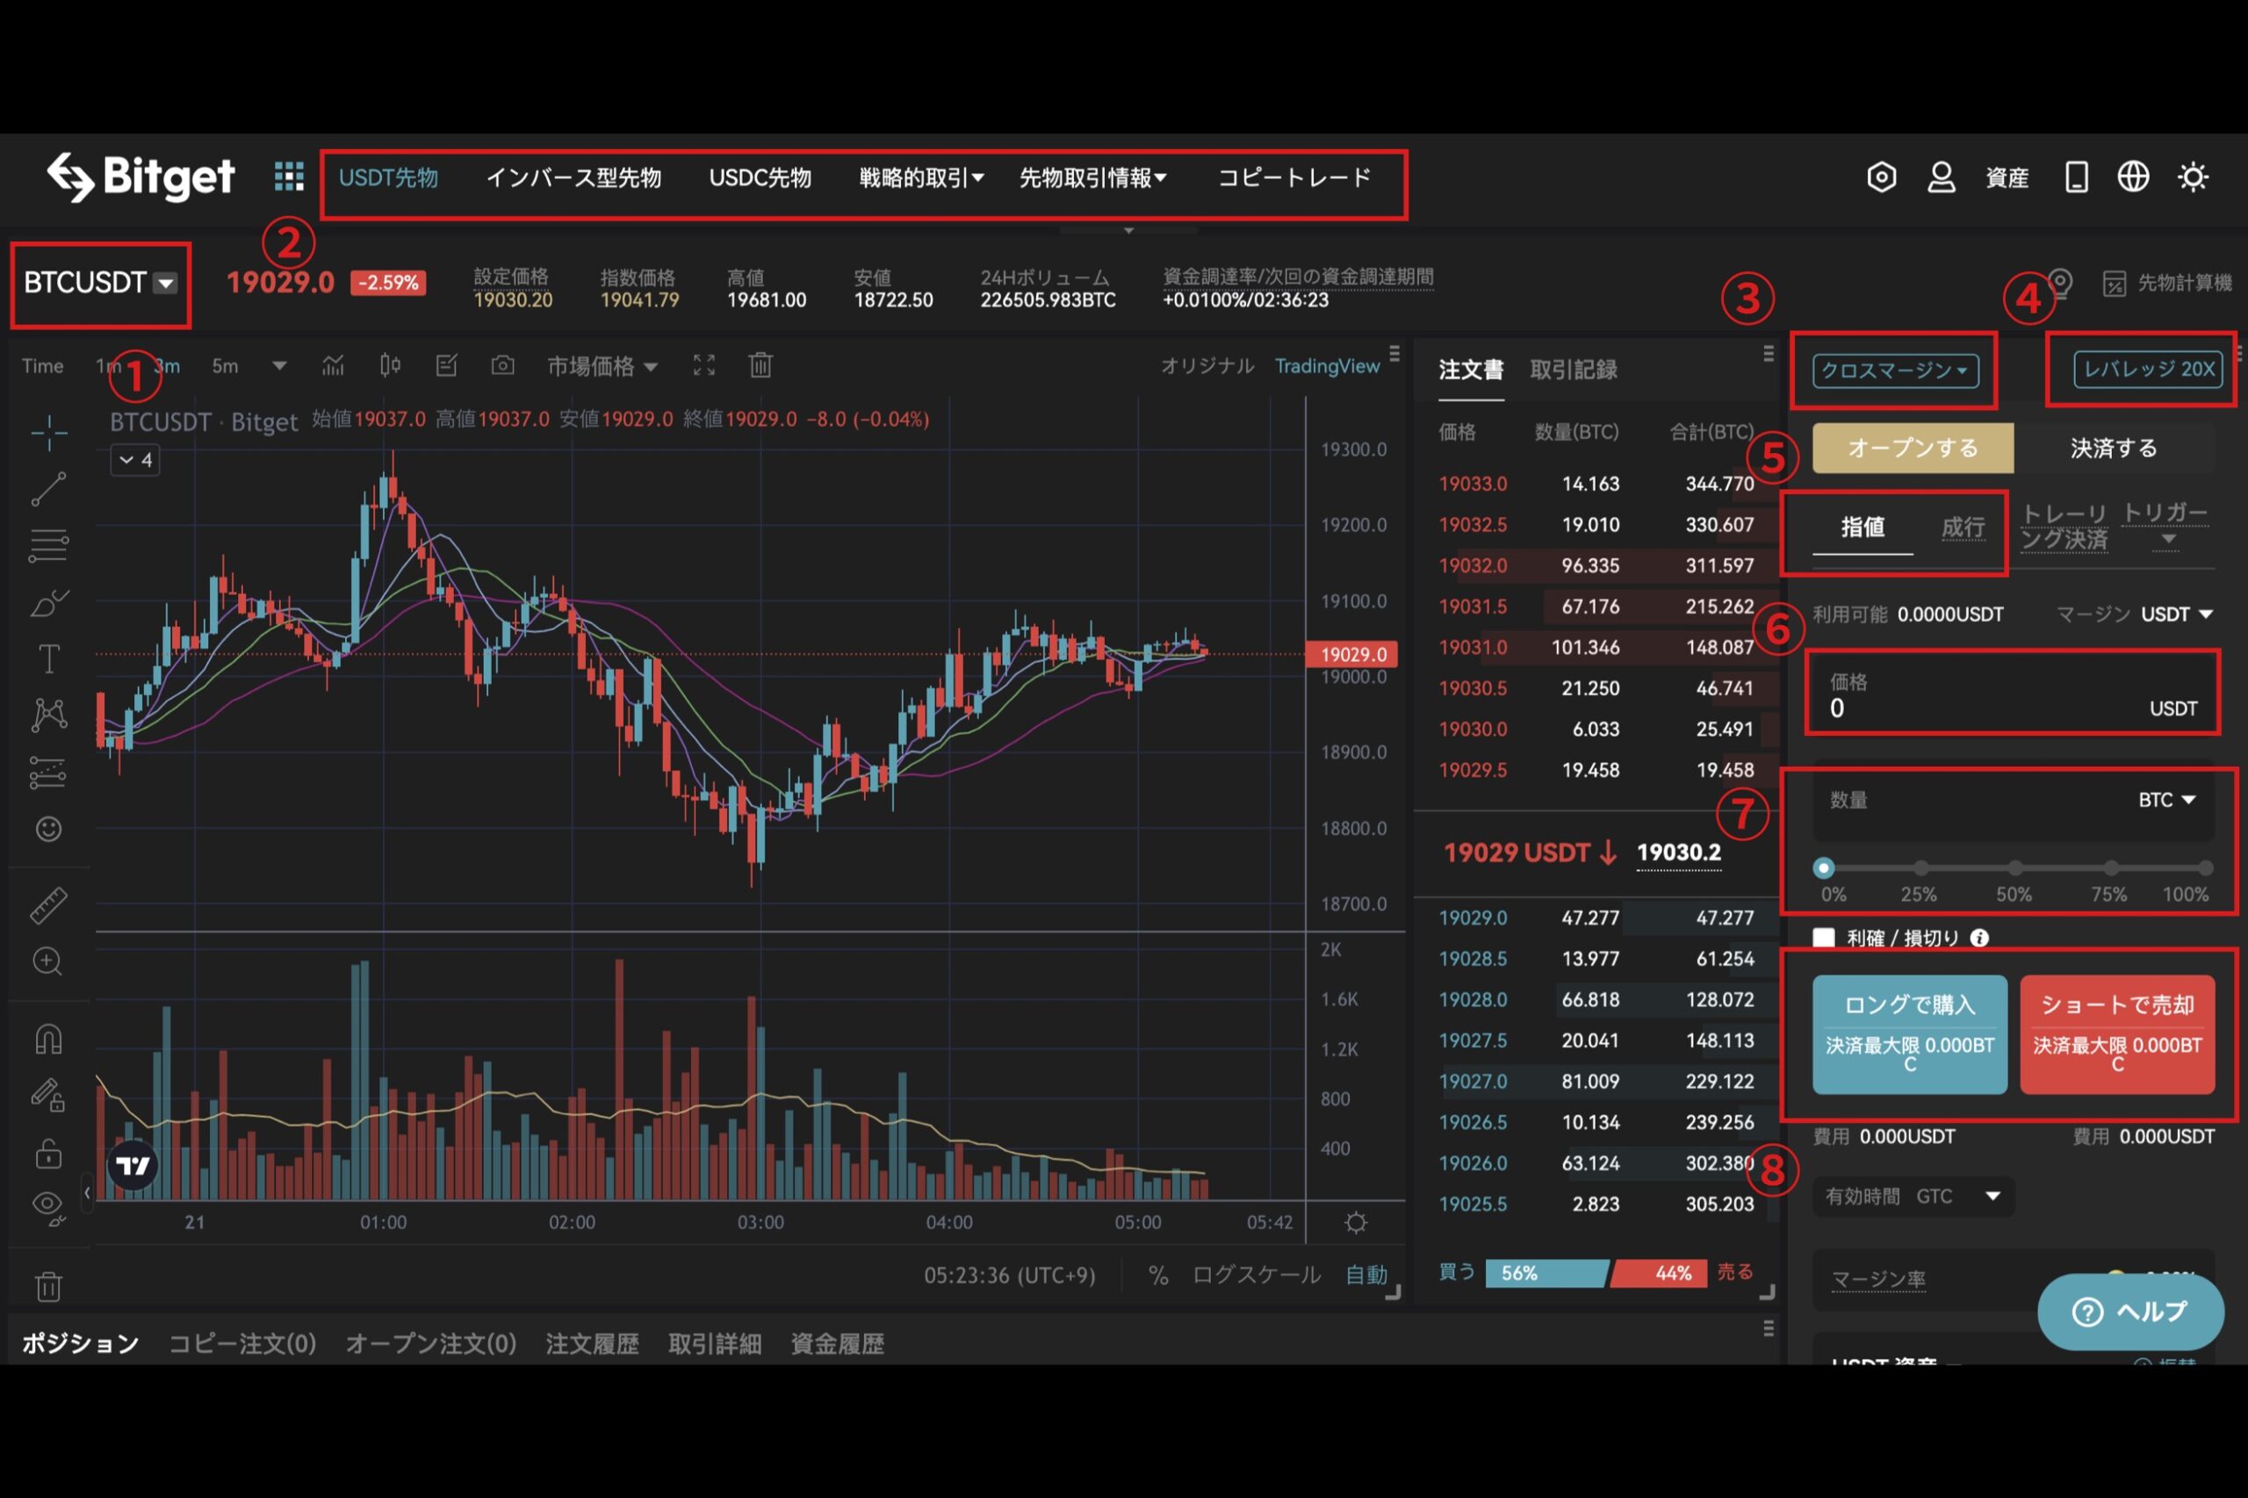Open the 戦略的取引 menu dropdown
Screen dimensions: 2248x1498
pos(921,177)
